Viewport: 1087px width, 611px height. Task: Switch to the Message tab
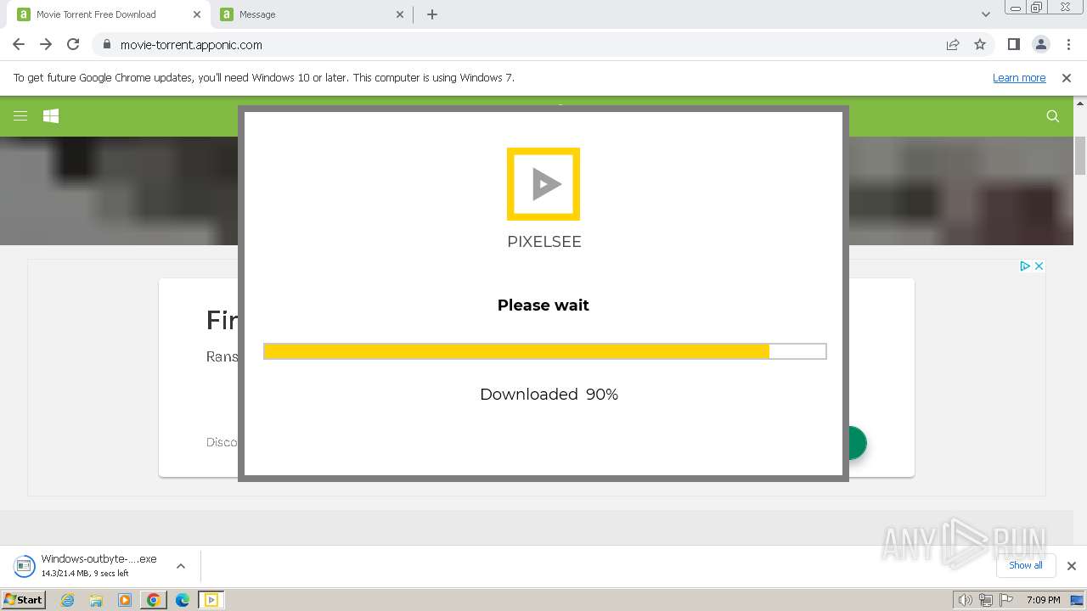(x=313, y=14)
